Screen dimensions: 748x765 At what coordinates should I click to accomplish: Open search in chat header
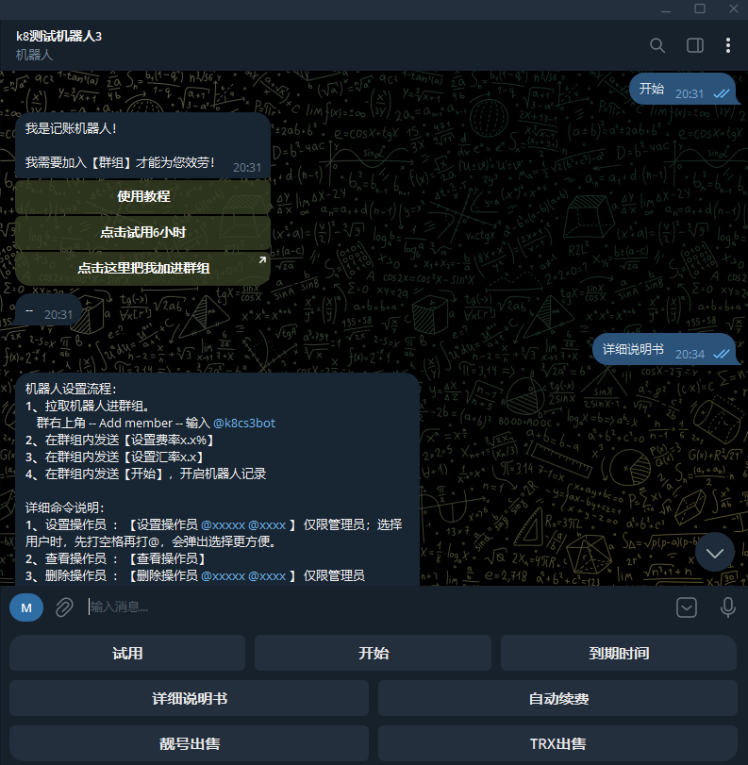coord(657,45)
